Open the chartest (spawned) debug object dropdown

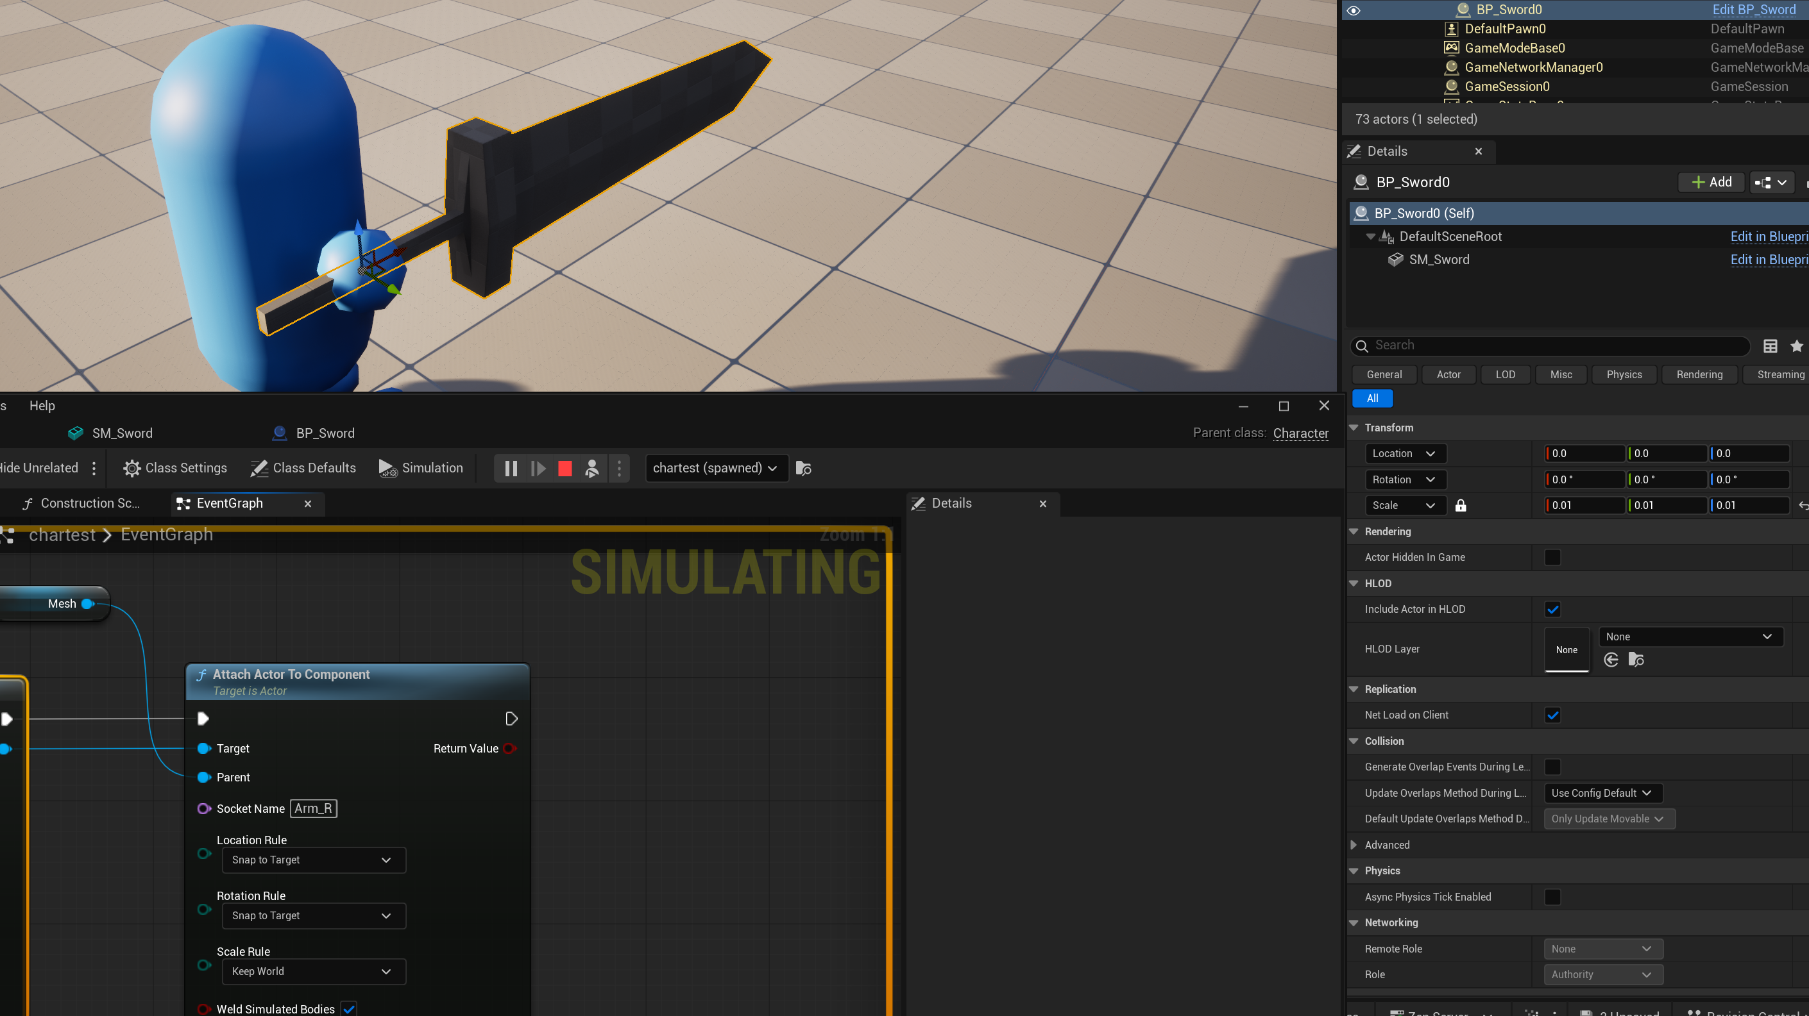715,468
